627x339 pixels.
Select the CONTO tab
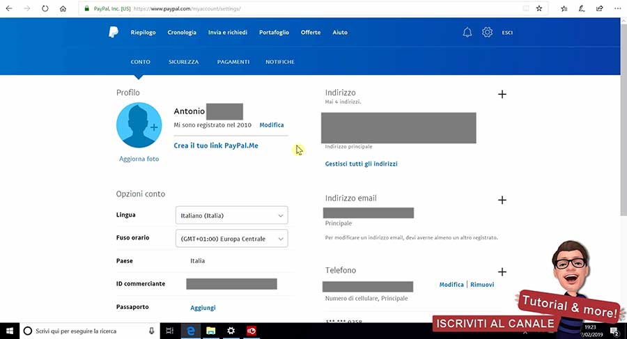(140, 62)
